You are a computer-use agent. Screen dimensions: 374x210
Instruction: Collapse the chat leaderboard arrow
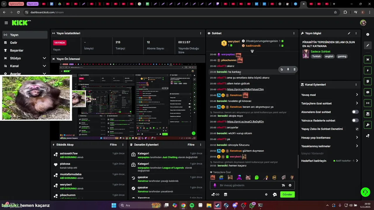[x=252, y=51]
